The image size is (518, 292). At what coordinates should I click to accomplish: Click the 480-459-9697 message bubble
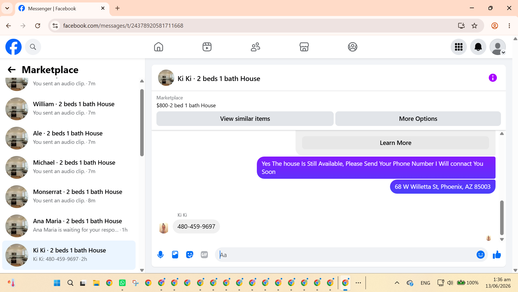(x=196, y=226)
